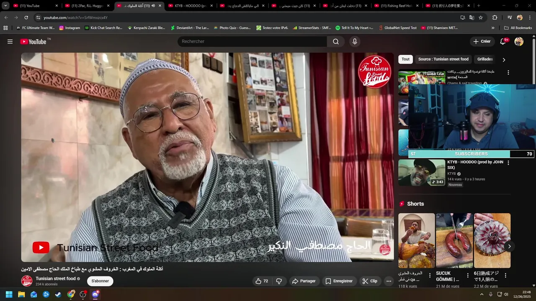
Task: Go back in browser history
Action: [x=6, y=18]
